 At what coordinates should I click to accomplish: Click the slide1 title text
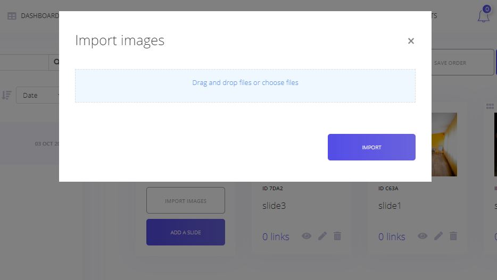(x=390, y=206)
